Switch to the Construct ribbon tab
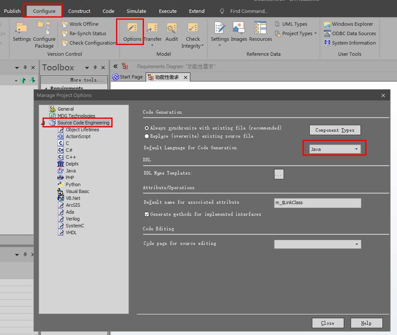The image size is (397, 335). 79,11
